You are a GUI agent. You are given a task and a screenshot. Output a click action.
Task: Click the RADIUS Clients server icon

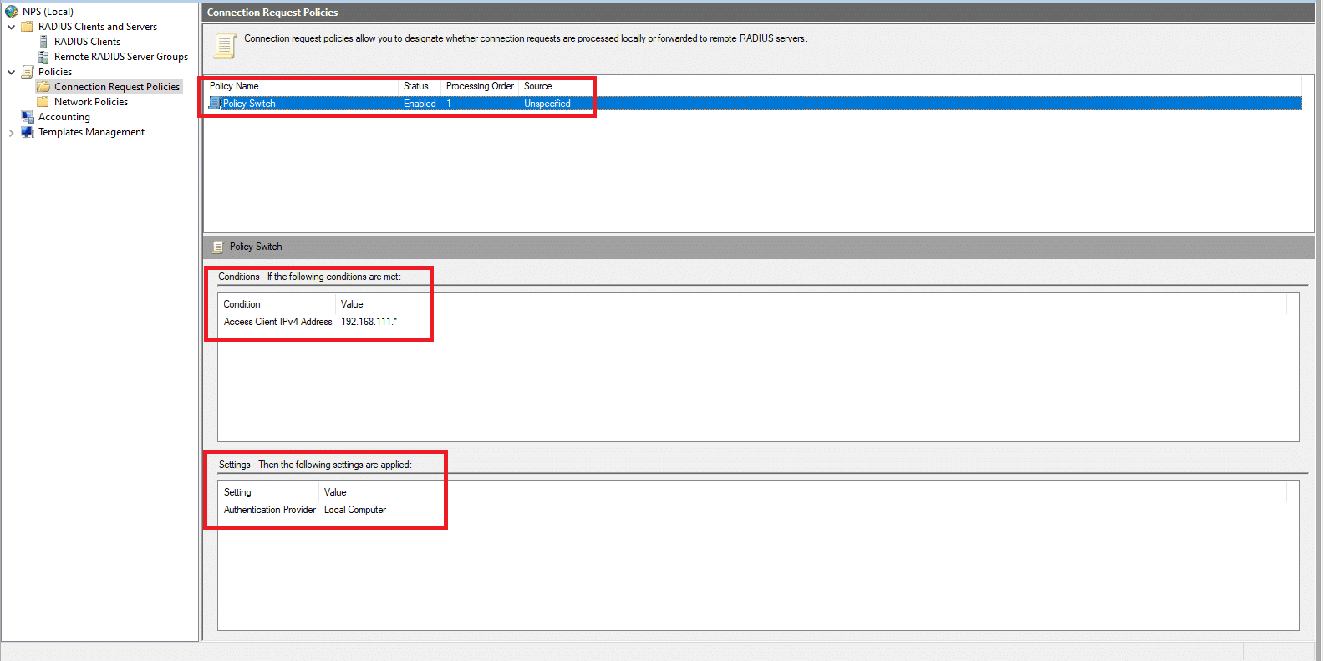(43, 42)
